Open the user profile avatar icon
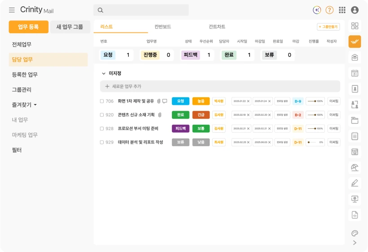 (x=355, y=10)
